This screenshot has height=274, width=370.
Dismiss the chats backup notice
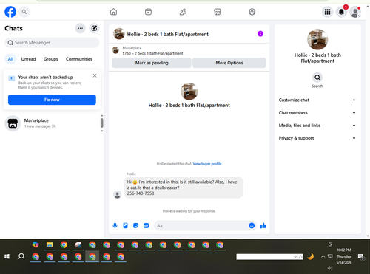point(95,75)
